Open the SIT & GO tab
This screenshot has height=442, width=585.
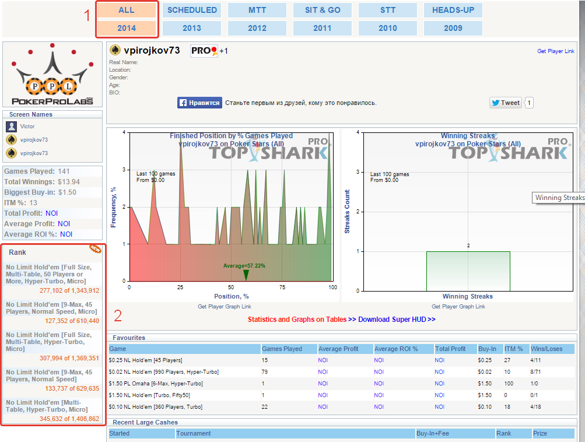pyautogui.click(x=322, y=9)
